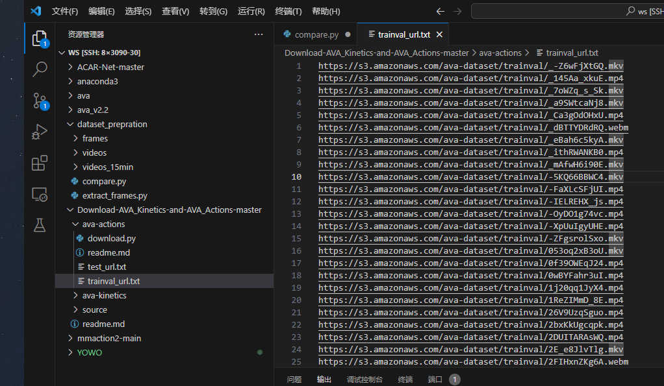Click the navigate forward arrow
Screen dimensions: 664x386
(457, 11)
